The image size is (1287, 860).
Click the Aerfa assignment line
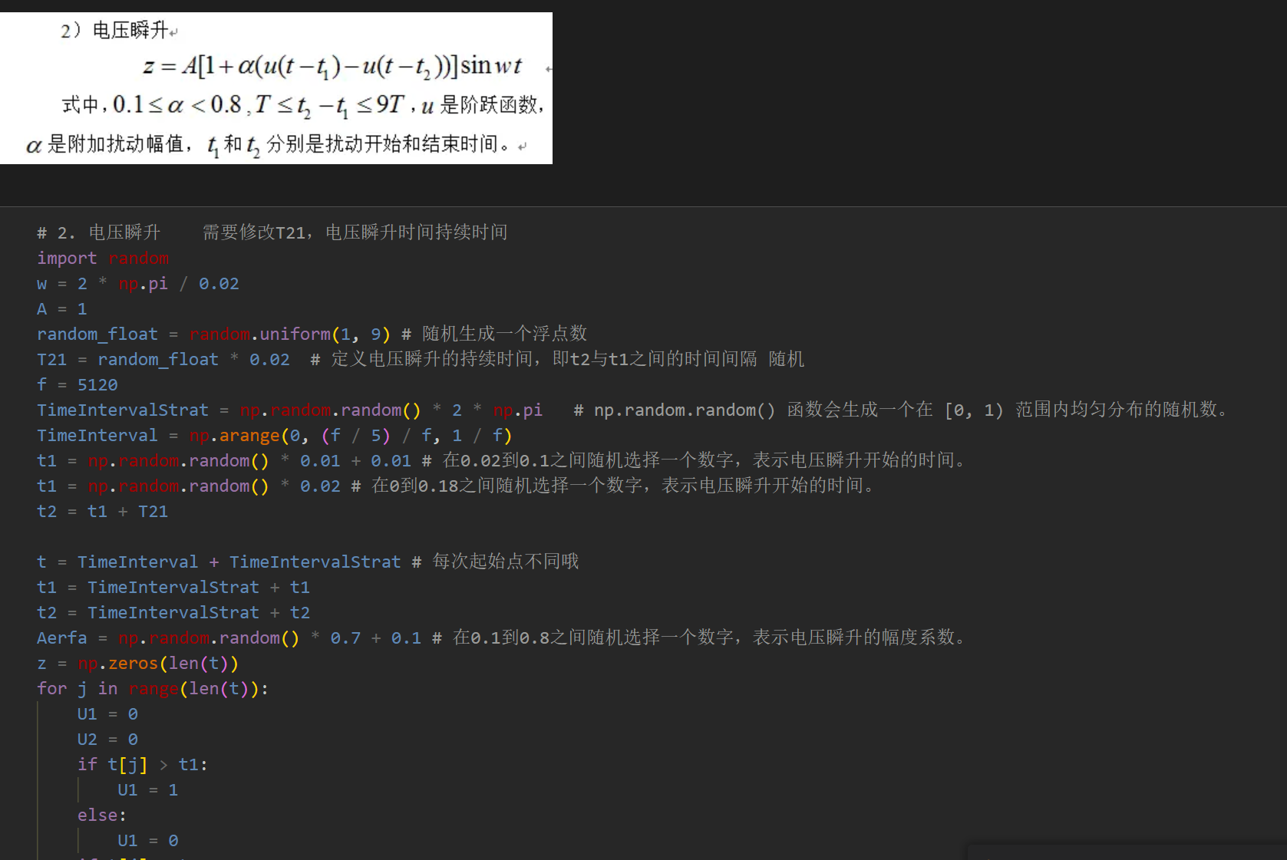click(229, 638)
